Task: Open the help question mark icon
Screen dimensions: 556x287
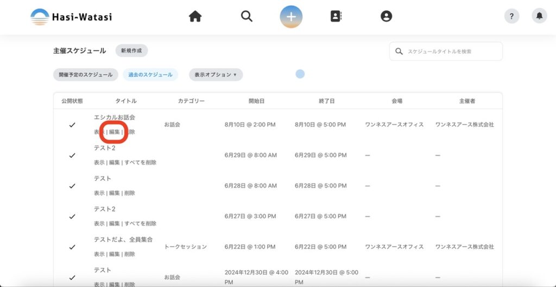Action: [x=511, y=16]
